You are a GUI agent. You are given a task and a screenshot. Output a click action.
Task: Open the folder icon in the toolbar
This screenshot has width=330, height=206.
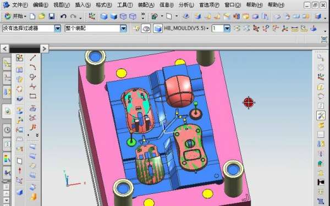tap(42, 16)
